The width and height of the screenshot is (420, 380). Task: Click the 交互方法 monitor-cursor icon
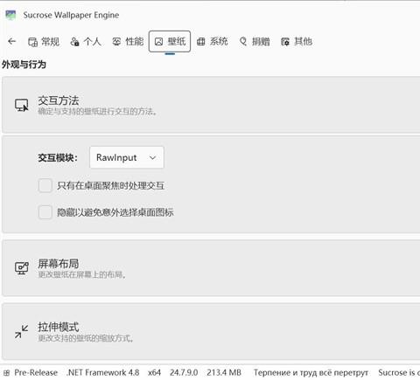coord(22,105)
